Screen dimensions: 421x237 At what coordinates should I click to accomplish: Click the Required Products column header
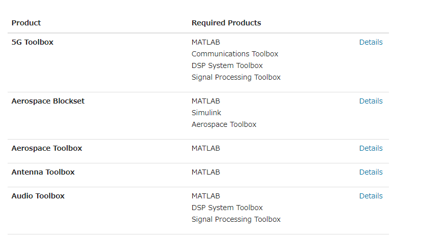(x=226, y=23)
